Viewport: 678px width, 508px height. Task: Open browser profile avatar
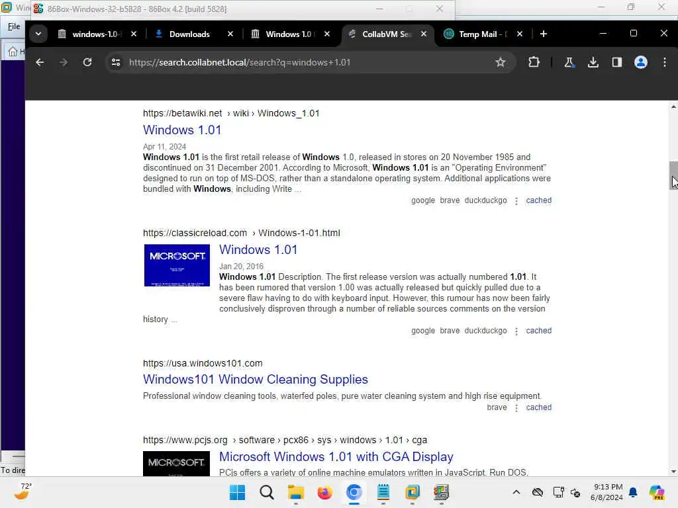(641, 62)
